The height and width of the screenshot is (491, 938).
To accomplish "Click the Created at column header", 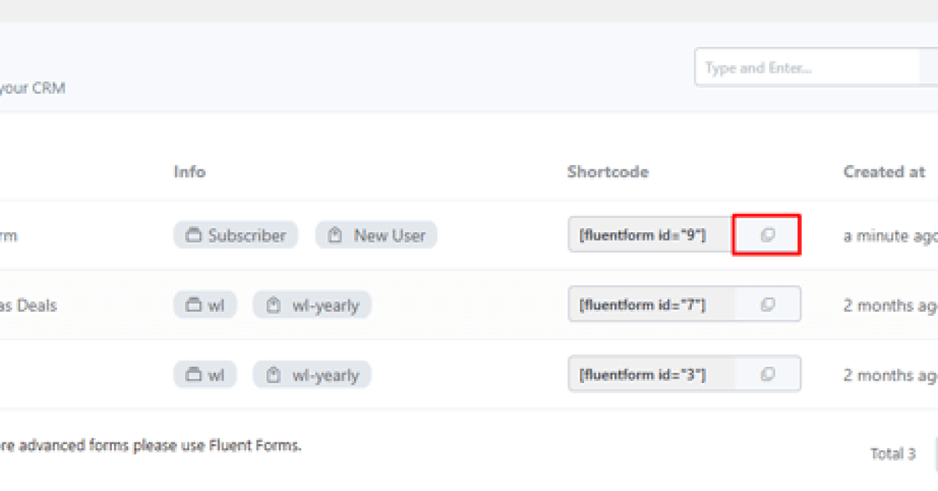I will [884, 172].
